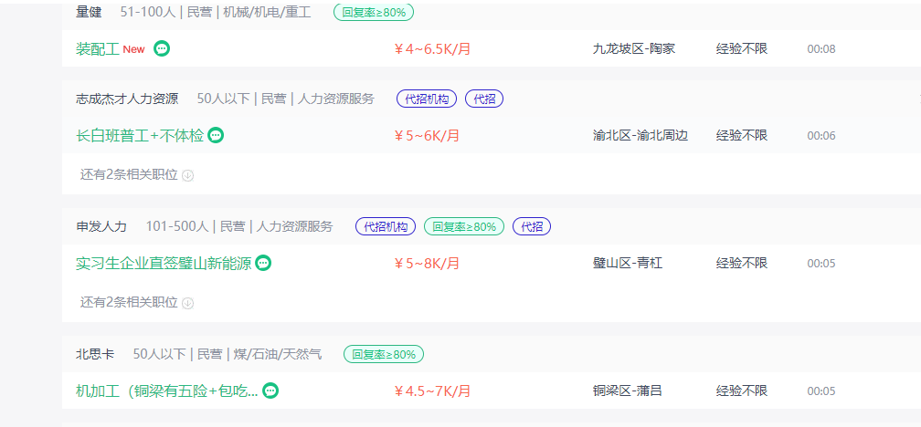Open the 装配工 job posting
The width and height of the screenshot is (921, 427).
tap(98, 48)
